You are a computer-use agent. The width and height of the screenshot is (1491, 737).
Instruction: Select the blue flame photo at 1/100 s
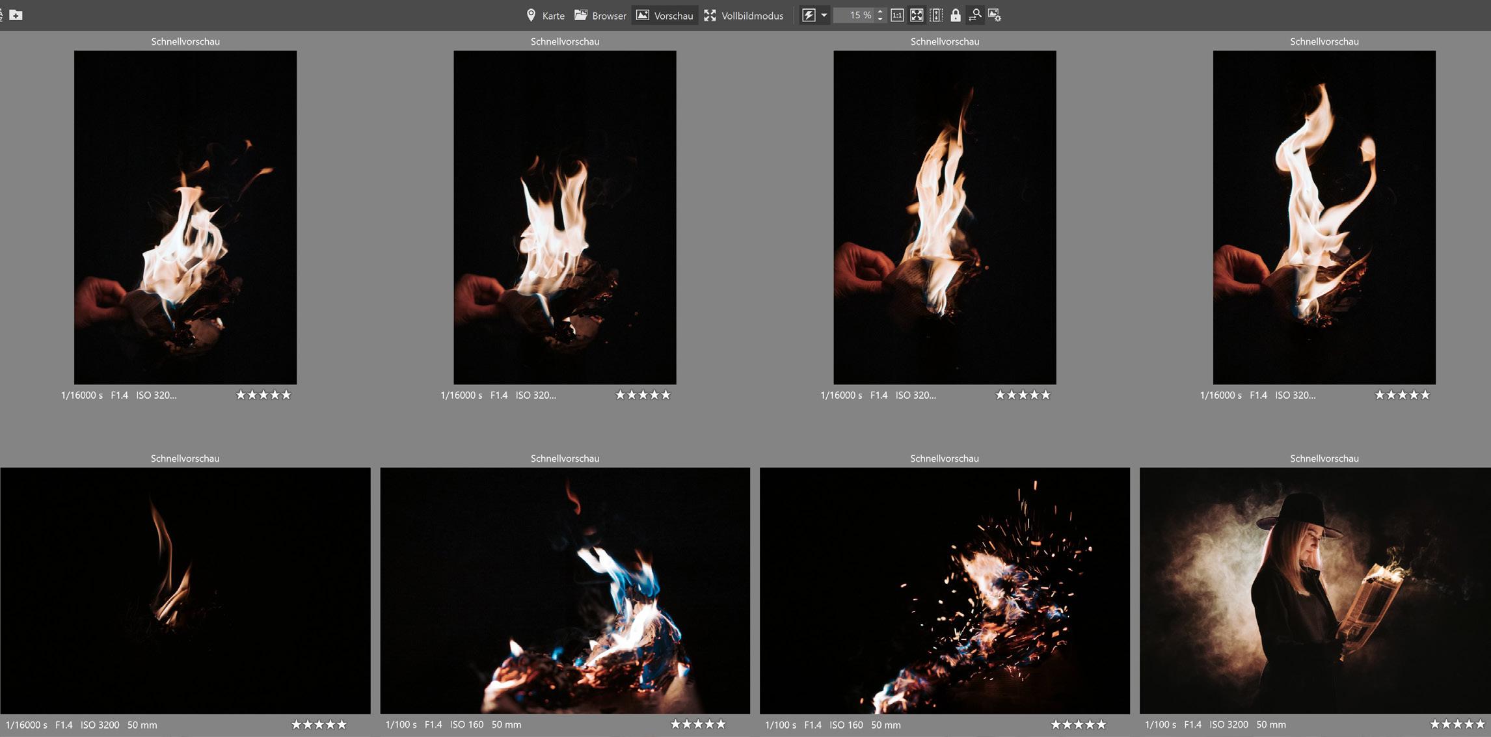pyautogui.click(x=565, y=590)
